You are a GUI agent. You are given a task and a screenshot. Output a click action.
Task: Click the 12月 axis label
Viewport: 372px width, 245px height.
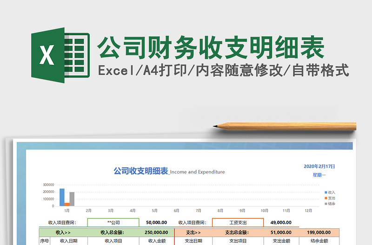tap(308, 211)
